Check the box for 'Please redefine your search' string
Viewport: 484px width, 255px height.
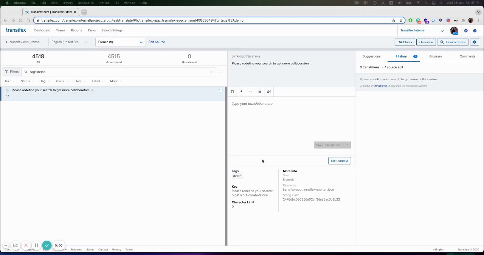tap(221, 90)
